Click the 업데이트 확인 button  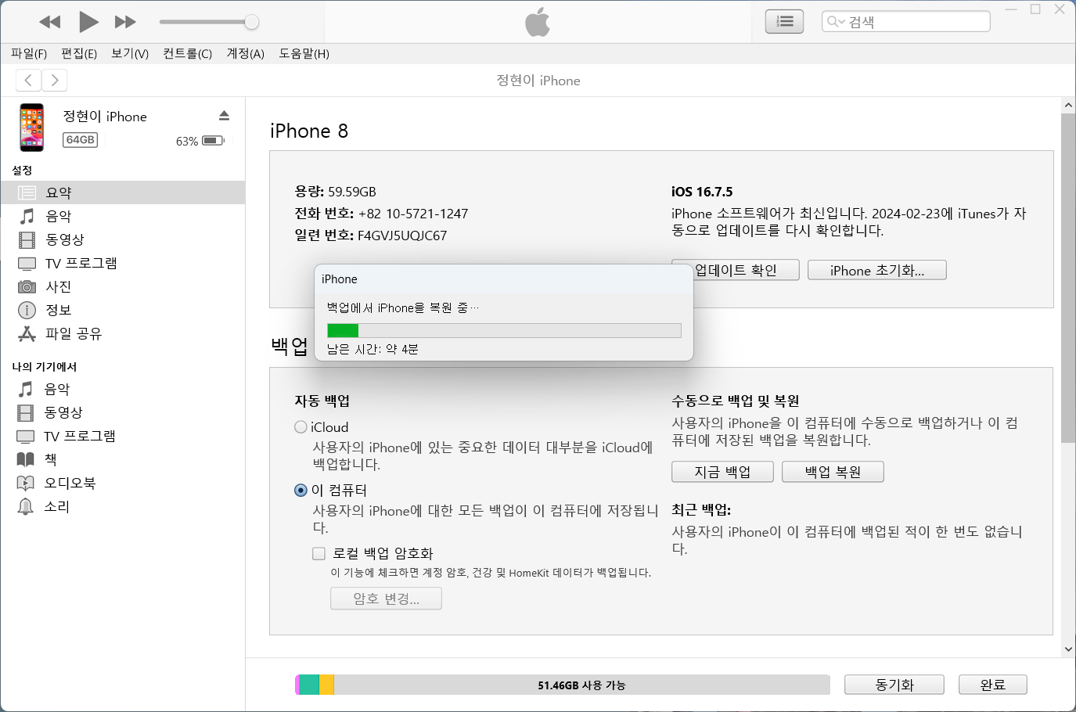[x=736, y=270]
